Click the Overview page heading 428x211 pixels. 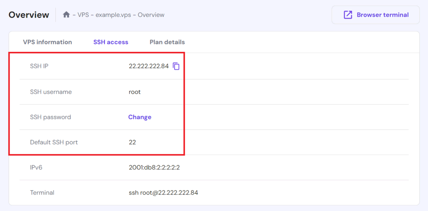tap(29, 15)
